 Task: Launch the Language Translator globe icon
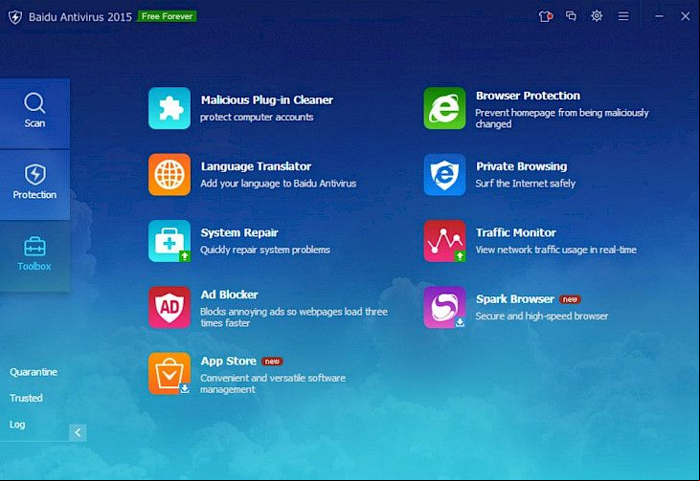point(169,175)
